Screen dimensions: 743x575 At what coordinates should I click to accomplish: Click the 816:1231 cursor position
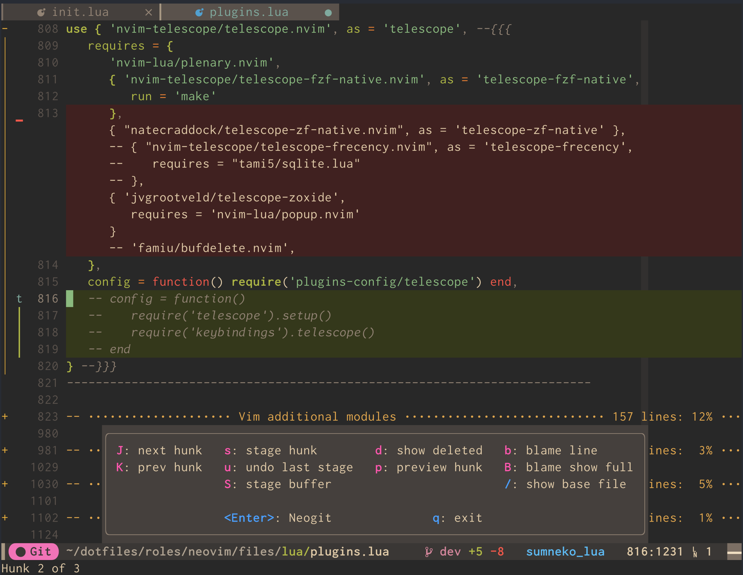point(655,552)
